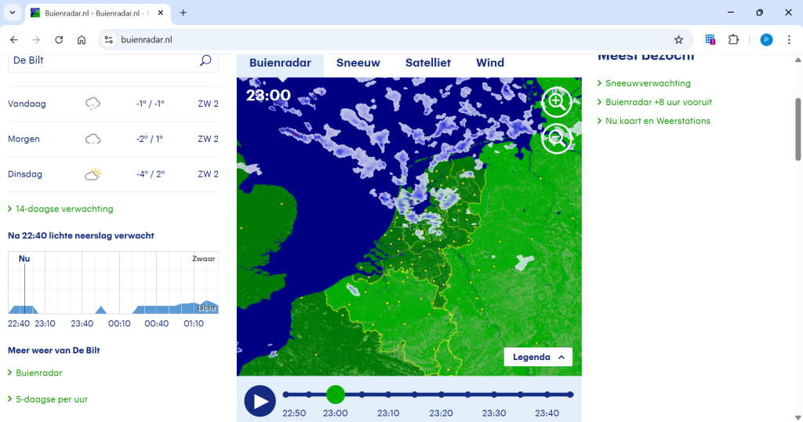Click the precipitation graph
The width and height of the screenshot is (803, 422).
coord(113,282)
